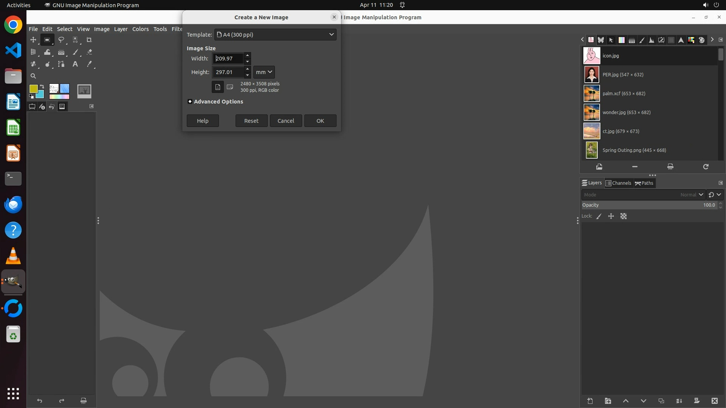
Task: Select the Paths tool
Action: 61,64
